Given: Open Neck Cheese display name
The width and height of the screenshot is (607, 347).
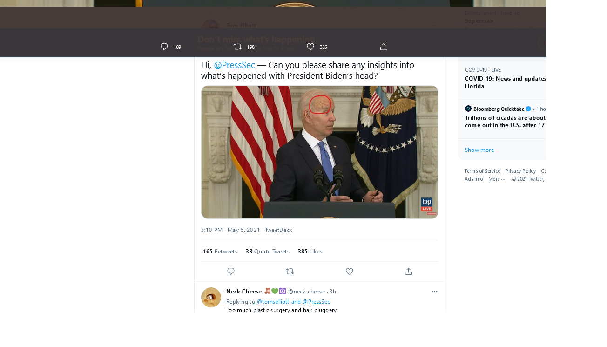Looking at the screenshot, I should point(244,292).
